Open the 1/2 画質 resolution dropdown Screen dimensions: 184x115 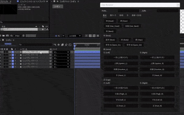coord(75,36)
